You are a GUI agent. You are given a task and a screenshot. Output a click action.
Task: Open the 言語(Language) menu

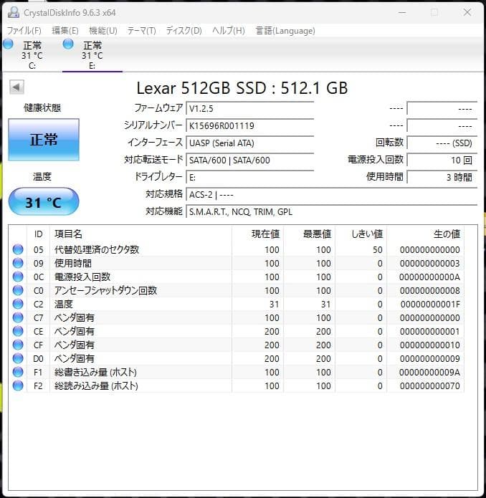(285, 31)
